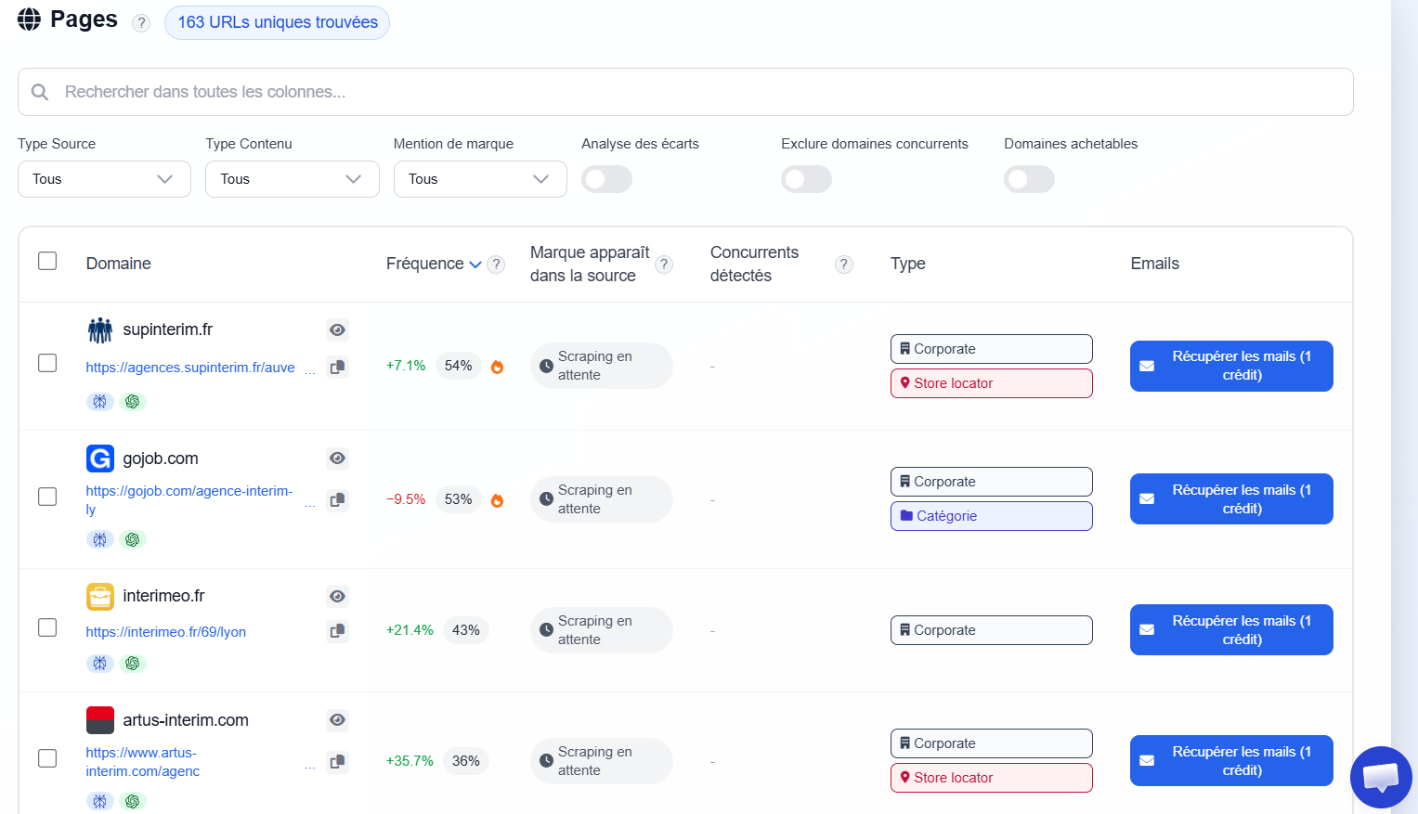Image resolution: width=1418 pixels, height=814 pixels.
Task: Click the magnifier icon in search bar
Action: click(x=40, y=92)
